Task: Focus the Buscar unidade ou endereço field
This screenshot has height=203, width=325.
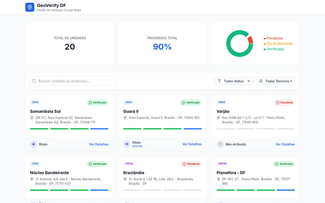Action: tap(72, 81)
